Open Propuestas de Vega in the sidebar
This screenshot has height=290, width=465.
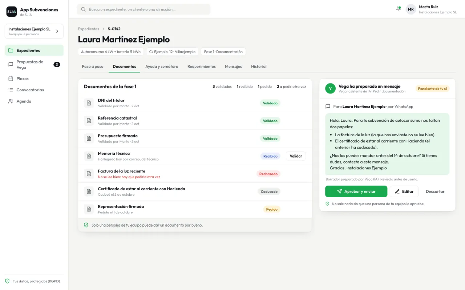(34, 65)
